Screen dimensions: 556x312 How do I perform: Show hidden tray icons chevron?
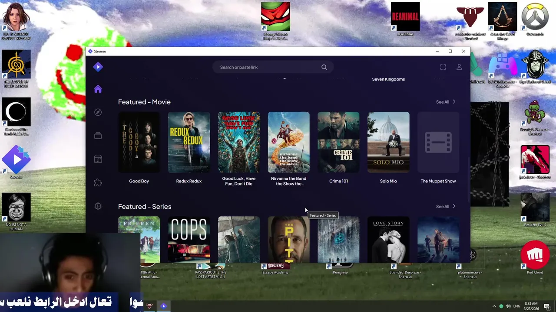pos(494,306)
